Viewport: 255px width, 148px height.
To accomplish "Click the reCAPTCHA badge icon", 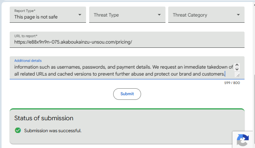I will pyautogui.click(x=243, y=140).
